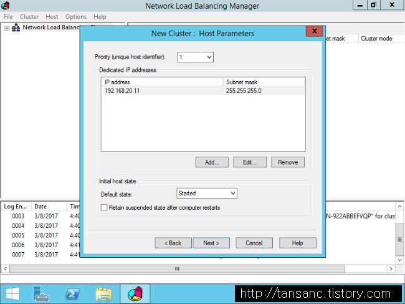Select log entry 0005
The width and height of the screenshot is (405, 304).
(18, 235)
